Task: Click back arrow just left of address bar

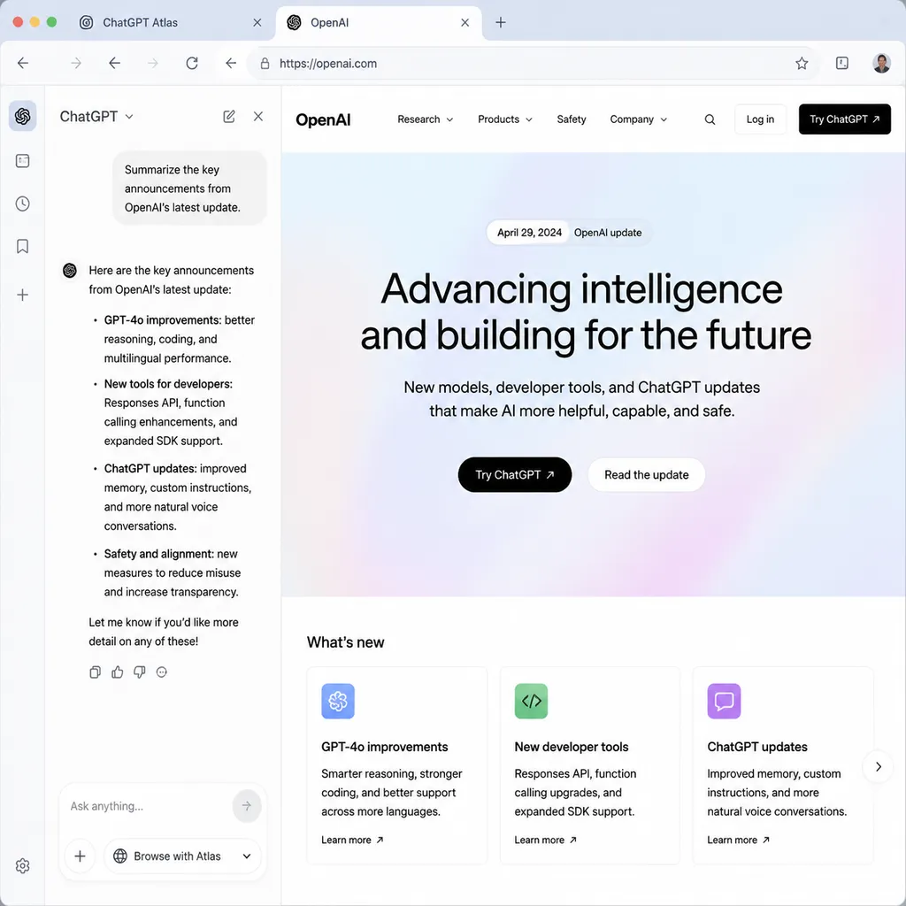Action: [231, 63]
